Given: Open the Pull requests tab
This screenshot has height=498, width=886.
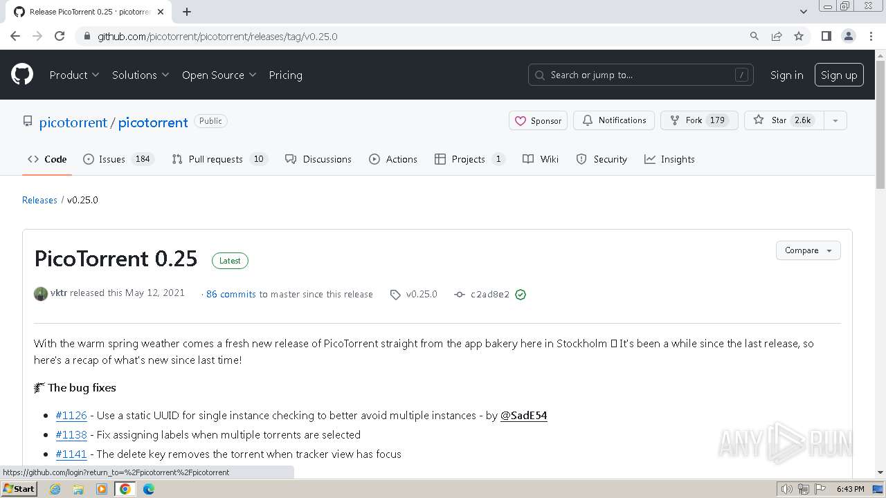Looking at the screenshot, I should click(219, 159).
